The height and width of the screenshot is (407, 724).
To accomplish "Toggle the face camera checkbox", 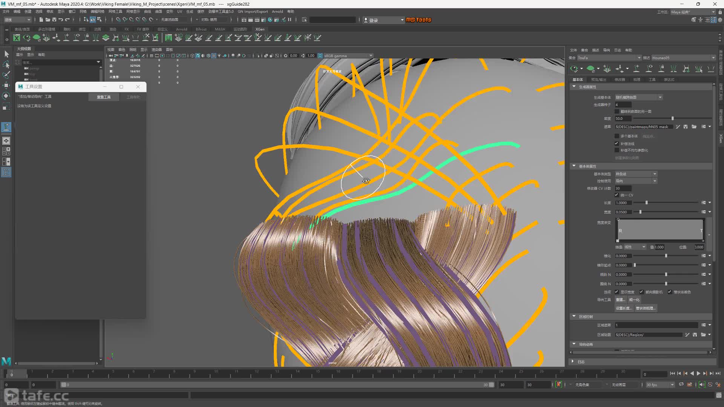I will pos(641,292).
